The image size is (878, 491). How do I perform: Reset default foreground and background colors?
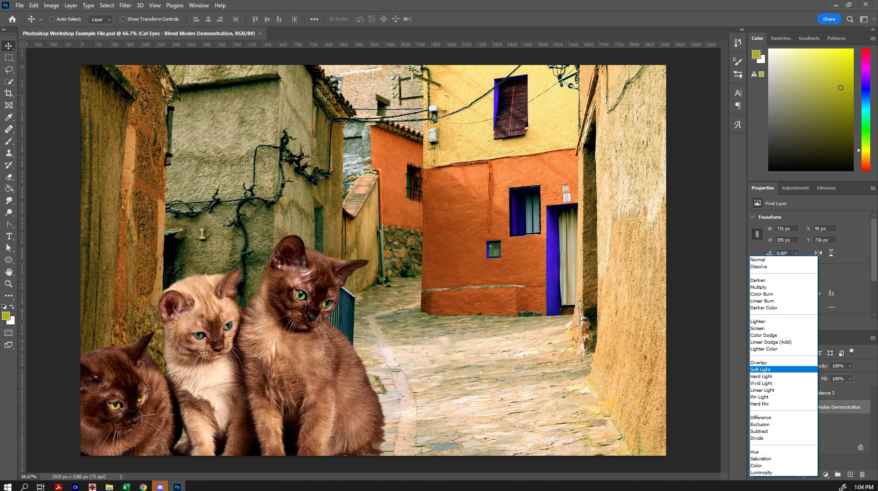[4, 307]
